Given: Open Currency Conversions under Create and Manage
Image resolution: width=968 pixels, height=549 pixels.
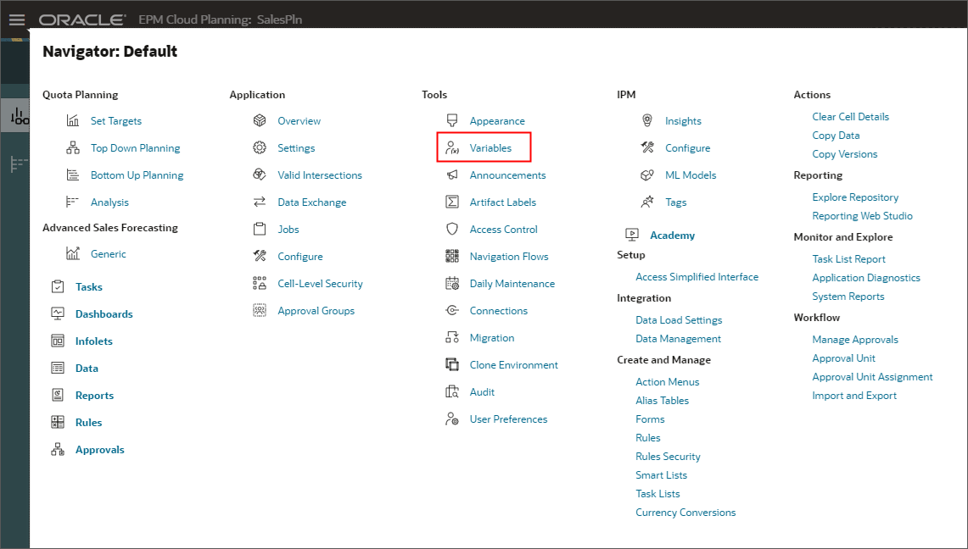Looking at the screenshot, I should pos(685,512).
